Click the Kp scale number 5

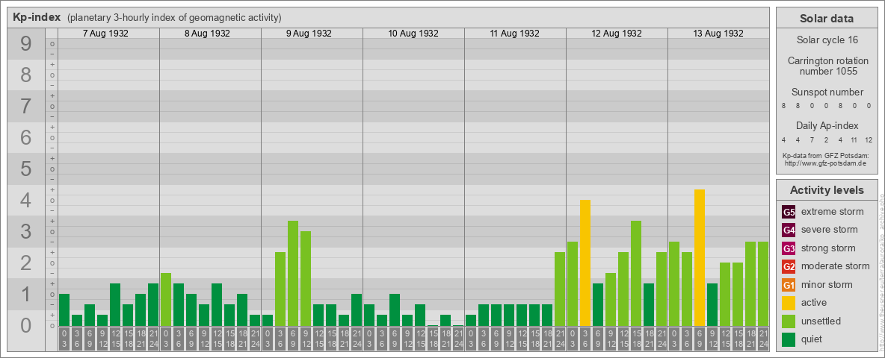[x=26, y=169]
